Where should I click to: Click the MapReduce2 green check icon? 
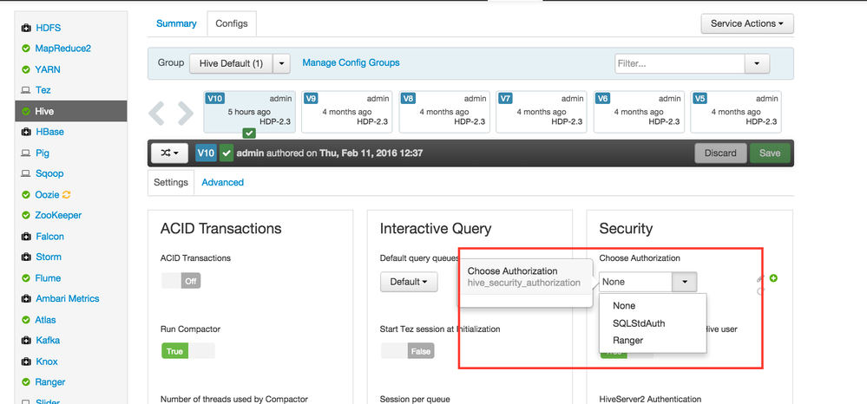coord(25,49)
